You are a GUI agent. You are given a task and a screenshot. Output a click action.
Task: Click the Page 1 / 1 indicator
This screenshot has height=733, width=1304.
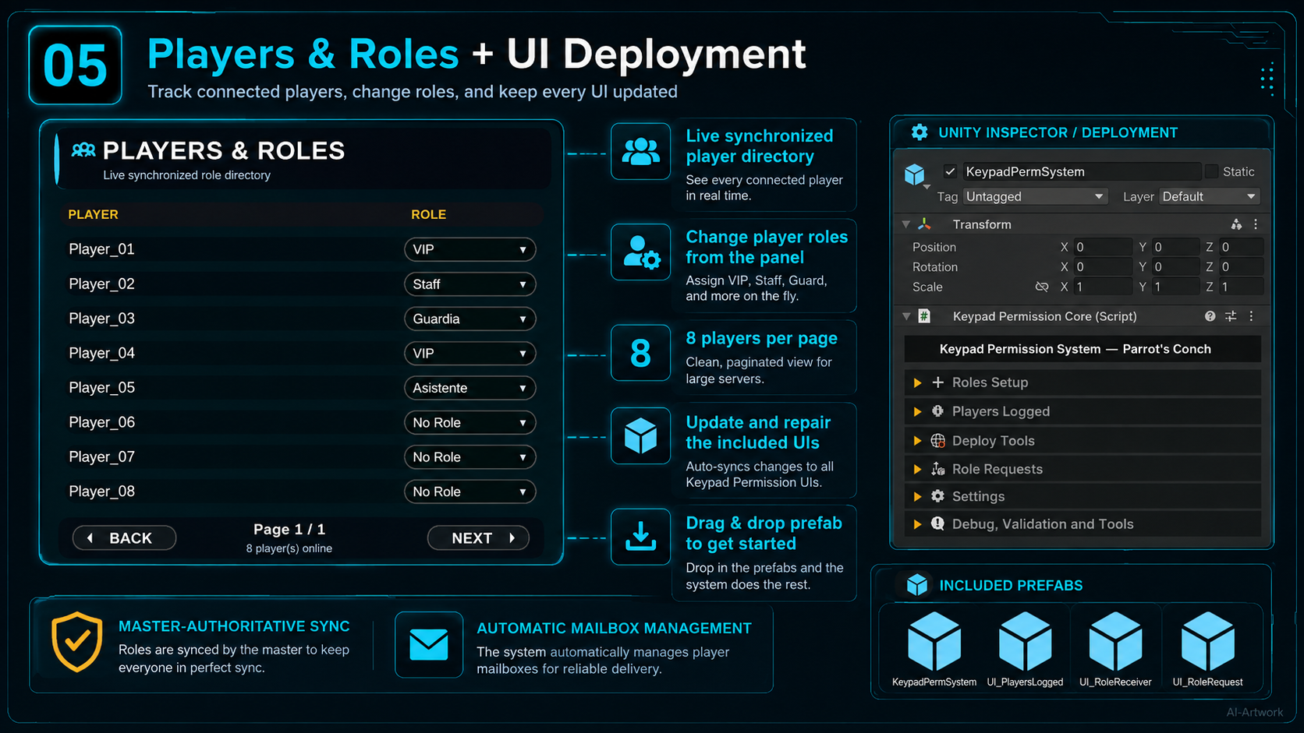click(x=289, y=529)
